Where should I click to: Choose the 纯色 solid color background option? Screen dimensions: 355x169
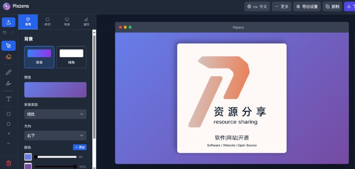point(71,57)
